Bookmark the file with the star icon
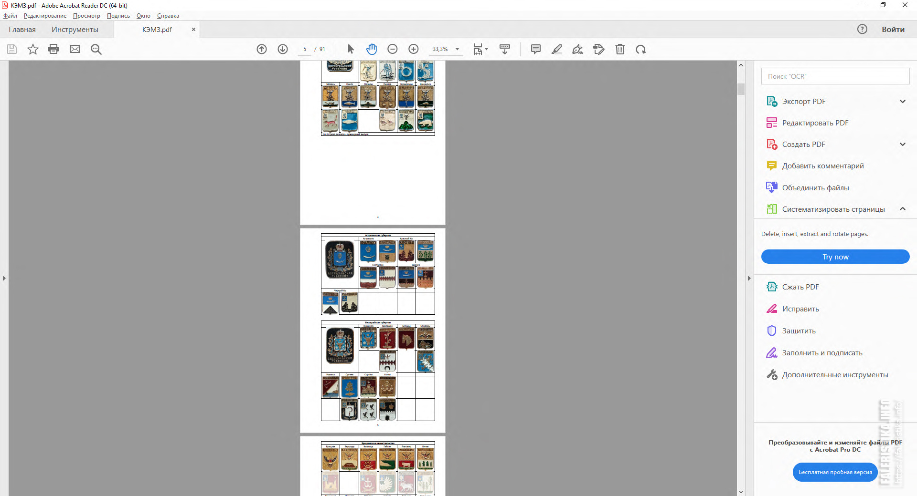The height and width of the screenshot is (496, 917). pyautogui.click(x=33, y=49)
